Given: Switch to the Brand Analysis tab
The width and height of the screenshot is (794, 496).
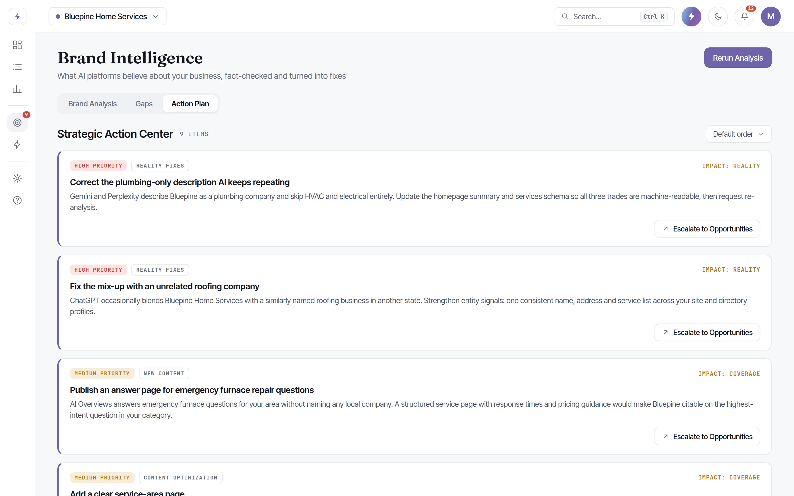Looking at the screenshot, I should 93,104.
